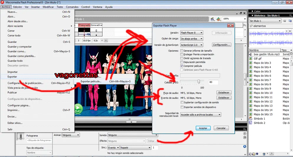Choose Guardar como... in Archivo menu
The image size is (293, 157).
pyautogui.click(x=37, y=51)
